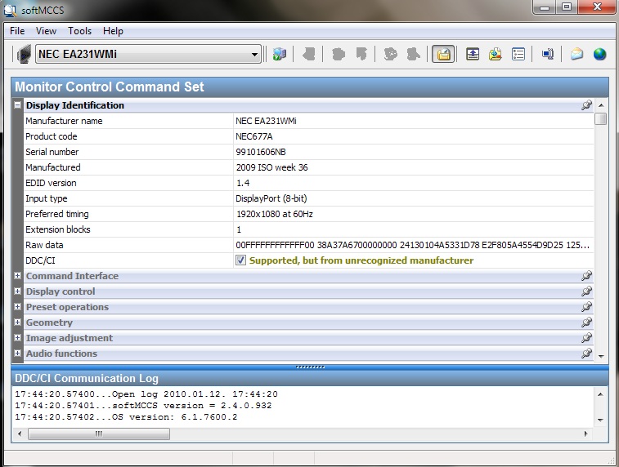This screenshot has height=467, width=619.
Task: Click the splitter grip above the communication log
Action: (x=310, y=367)
